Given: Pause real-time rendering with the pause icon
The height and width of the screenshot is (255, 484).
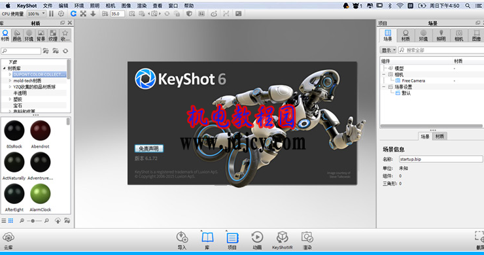Looking at the screenshot, I should point(51,14).
